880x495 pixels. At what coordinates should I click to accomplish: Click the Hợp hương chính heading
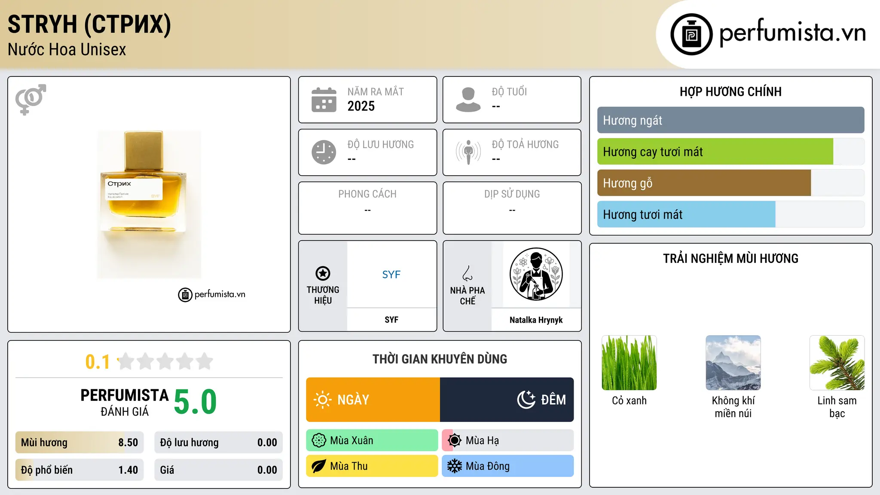click(730, 92)
